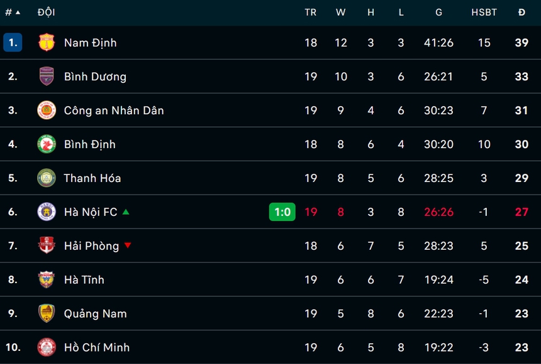Sort standings by ĐỘI team column
The image size is (541, 364).
point(45,12)
